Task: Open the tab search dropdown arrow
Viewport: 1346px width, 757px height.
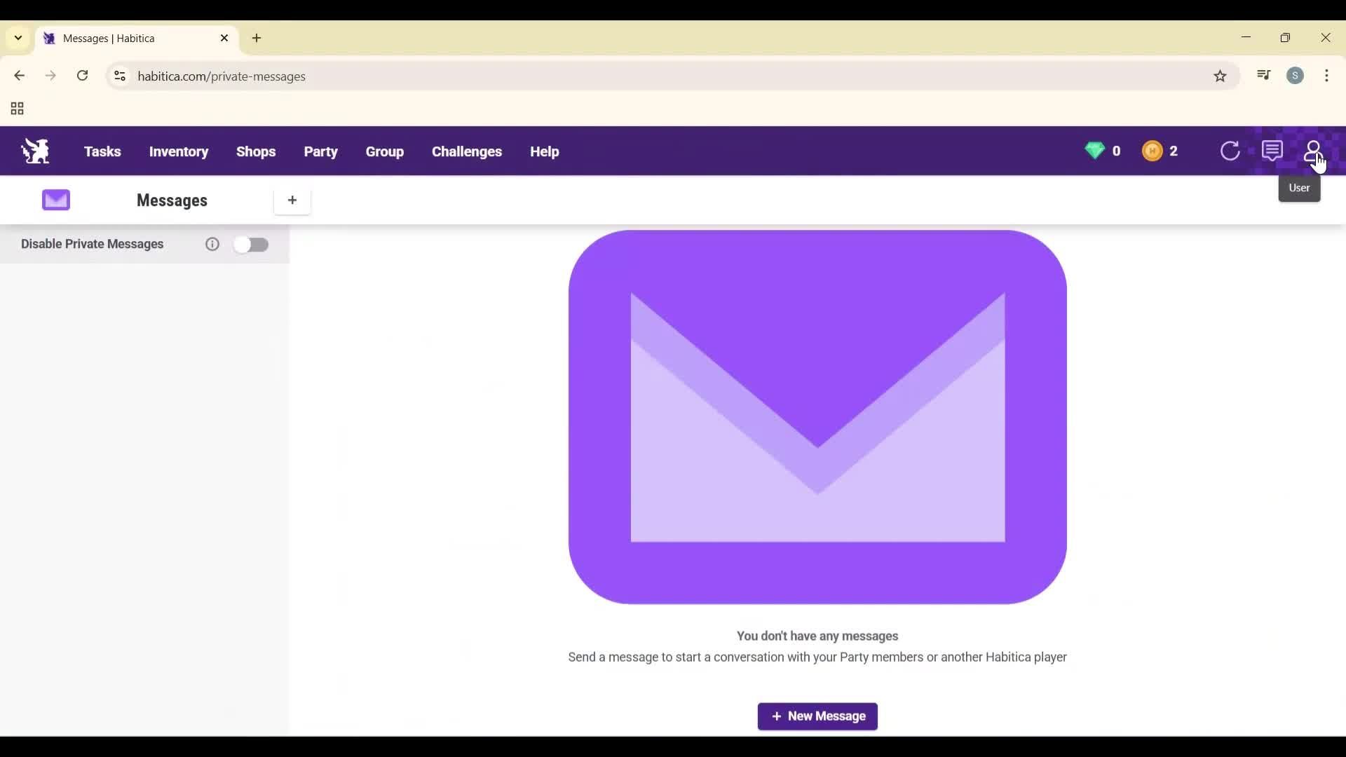Action: coord(17,39)
